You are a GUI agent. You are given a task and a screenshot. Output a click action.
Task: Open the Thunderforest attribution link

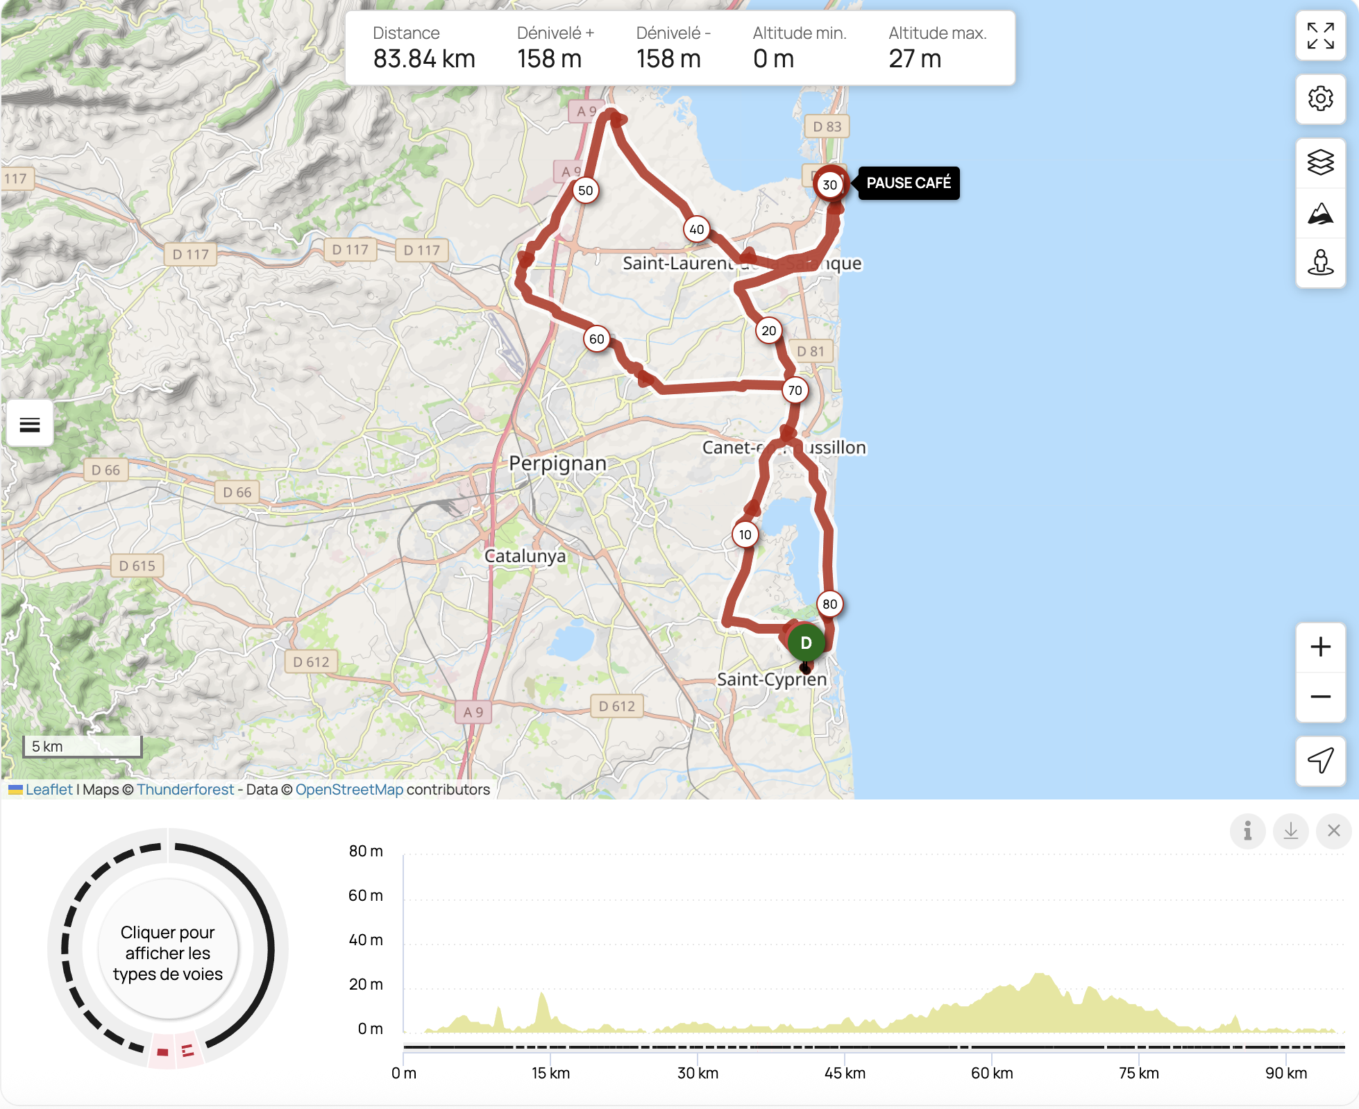185,789
